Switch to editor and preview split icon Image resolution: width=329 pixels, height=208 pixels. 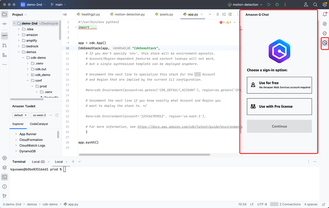click(x=224, y=14)
